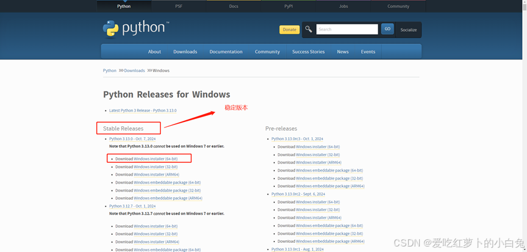
Task: Open the Community navigation menu item
Action: point(267,52)
